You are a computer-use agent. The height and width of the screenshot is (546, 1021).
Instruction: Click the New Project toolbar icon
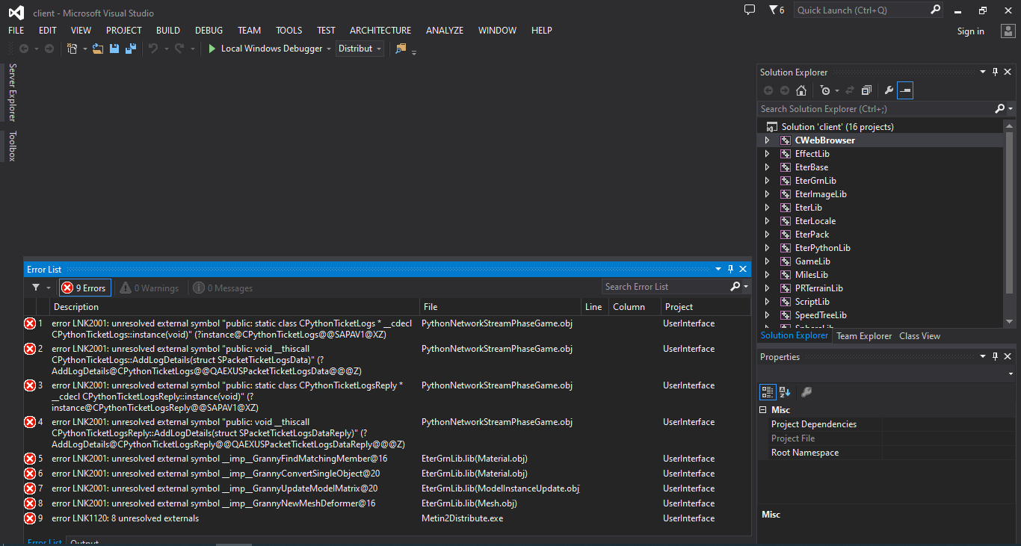point(73,49)
